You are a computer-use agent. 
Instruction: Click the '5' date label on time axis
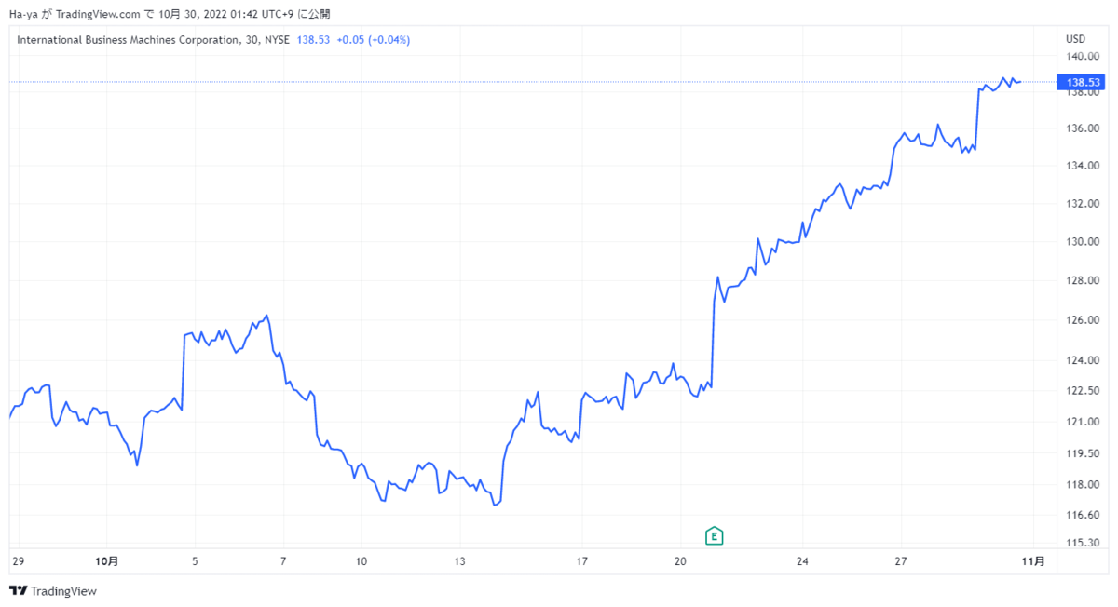(x=195, y=561)
